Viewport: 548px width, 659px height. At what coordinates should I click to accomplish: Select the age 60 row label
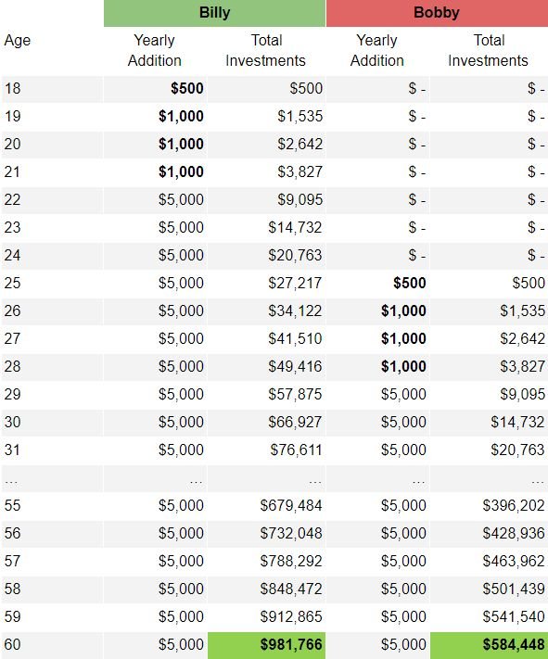pyautogui.click(x=13, y=645)
